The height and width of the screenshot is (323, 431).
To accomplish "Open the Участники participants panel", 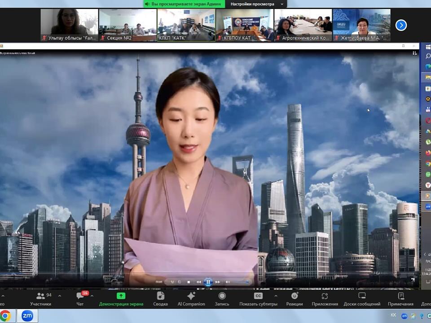I will (41, 299).
